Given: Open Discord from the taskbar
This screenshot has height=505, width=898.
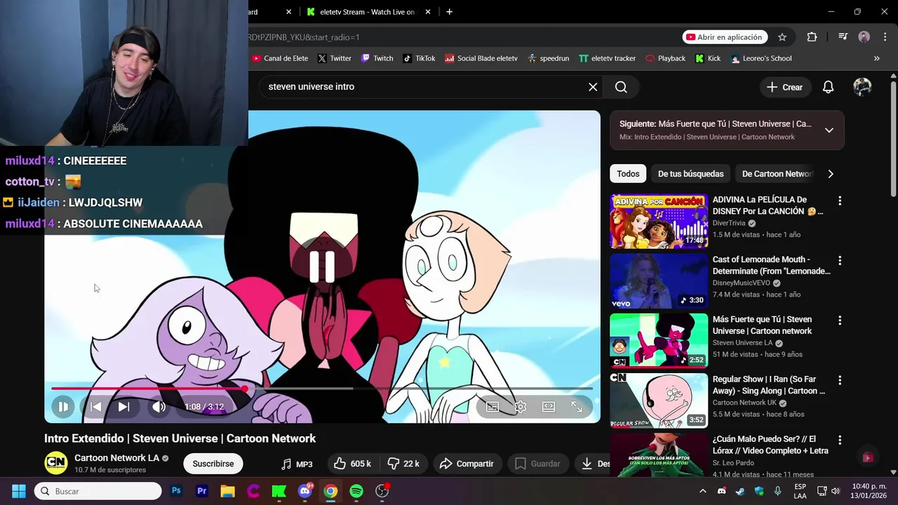Looking at the screenshot, I should click(x=304, y=491).
